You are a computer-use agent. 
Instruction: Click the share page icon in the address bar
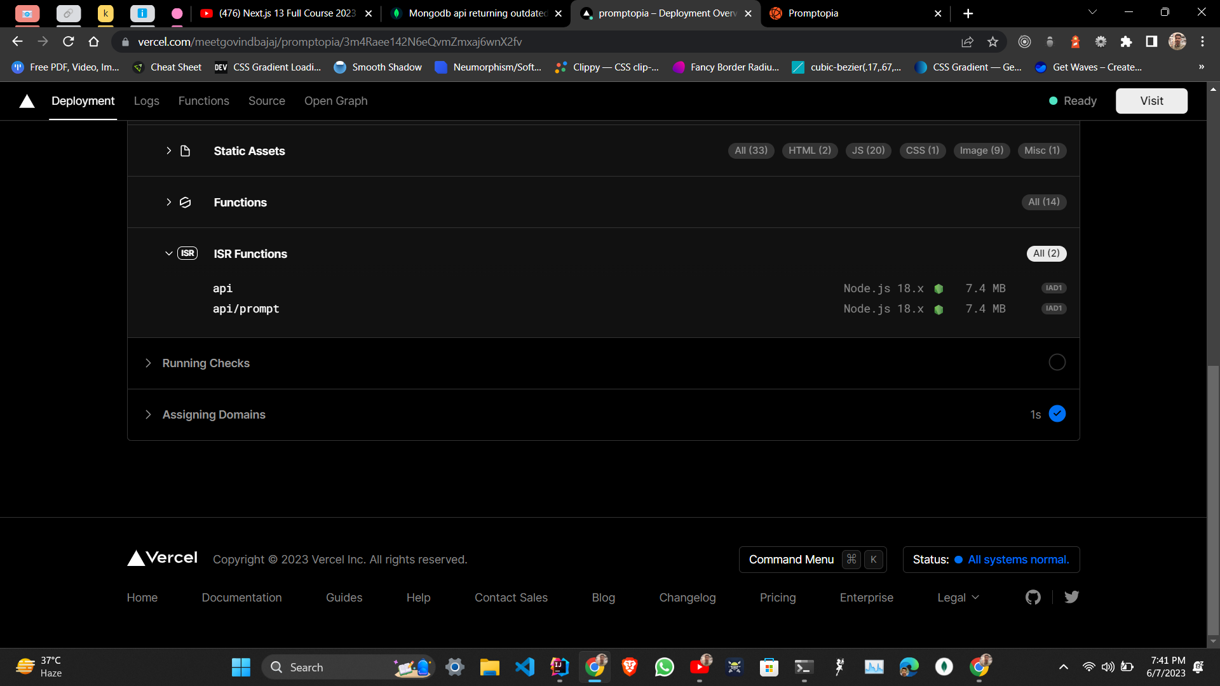pos(967,42)
